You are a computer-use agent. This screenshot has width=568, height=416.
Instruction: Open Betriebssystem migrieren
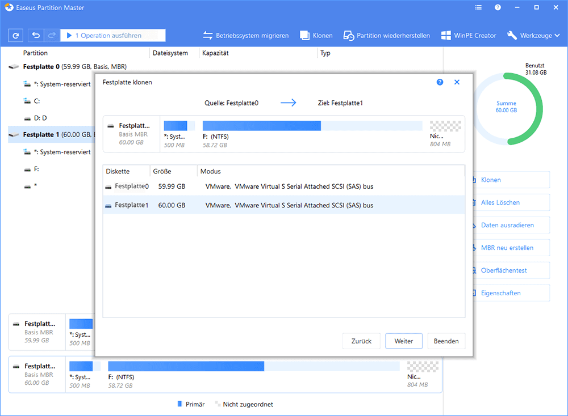click(x=245, y=35)
